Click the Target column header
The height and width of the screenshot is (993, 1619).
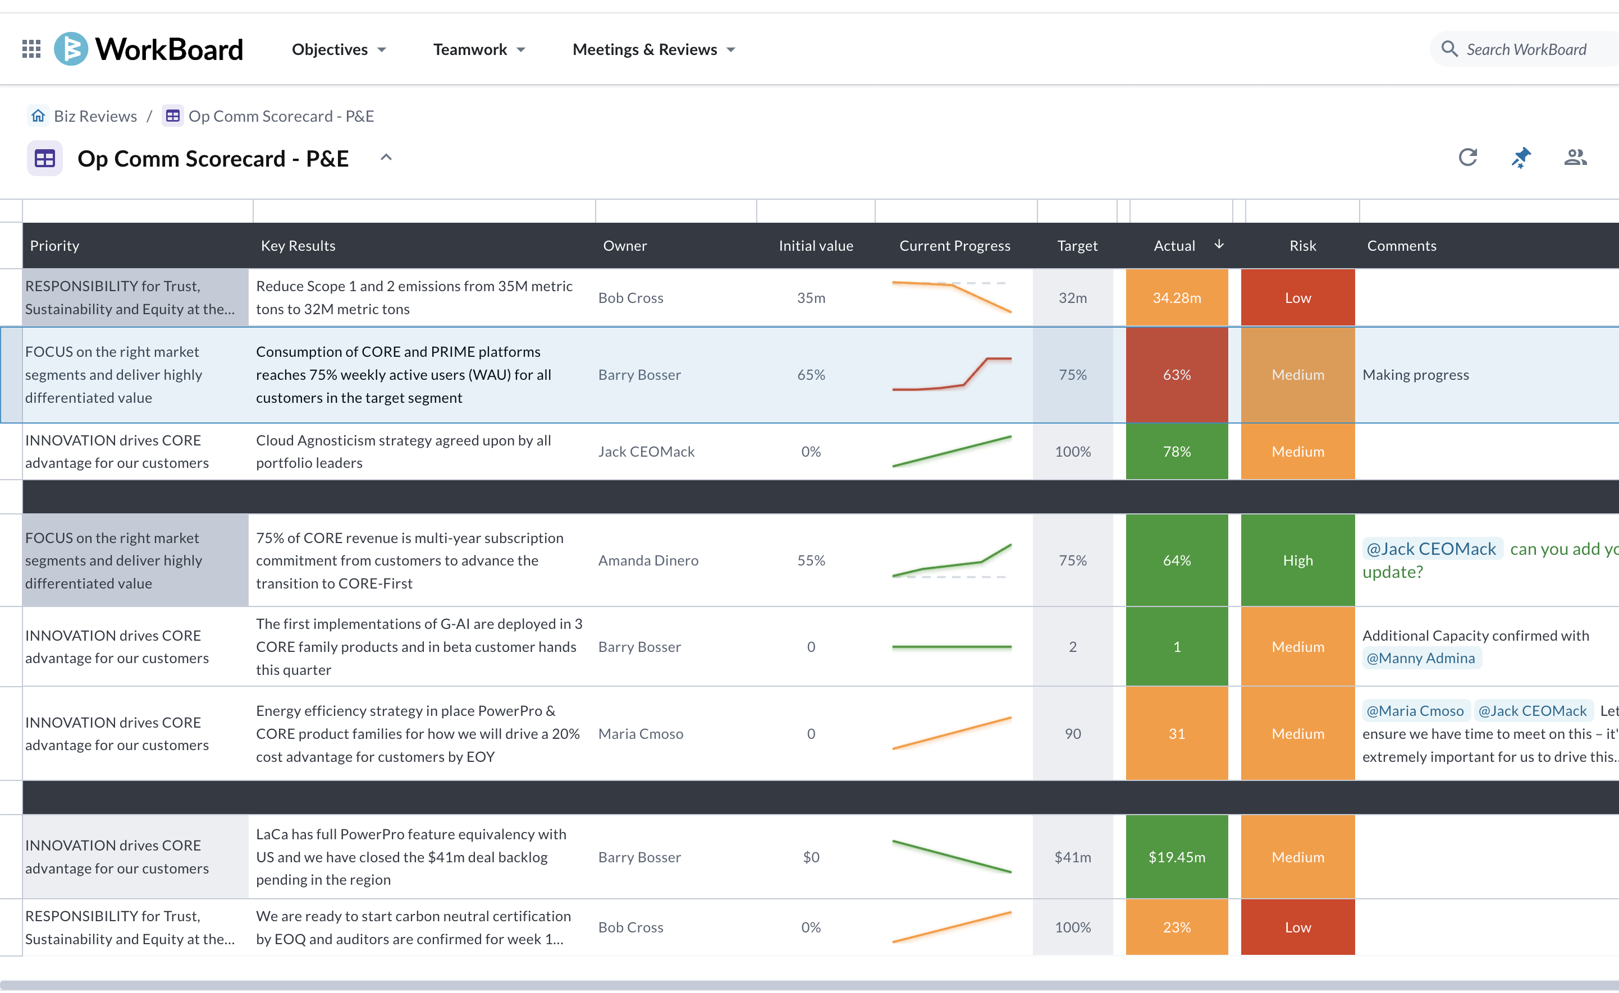tap(1077, 246)
